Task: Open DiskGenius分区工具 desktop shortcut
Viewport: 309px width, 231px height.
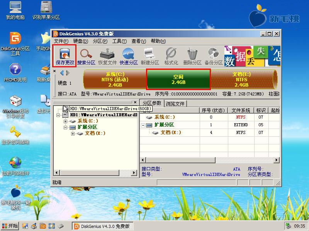Action: (15, 44)
